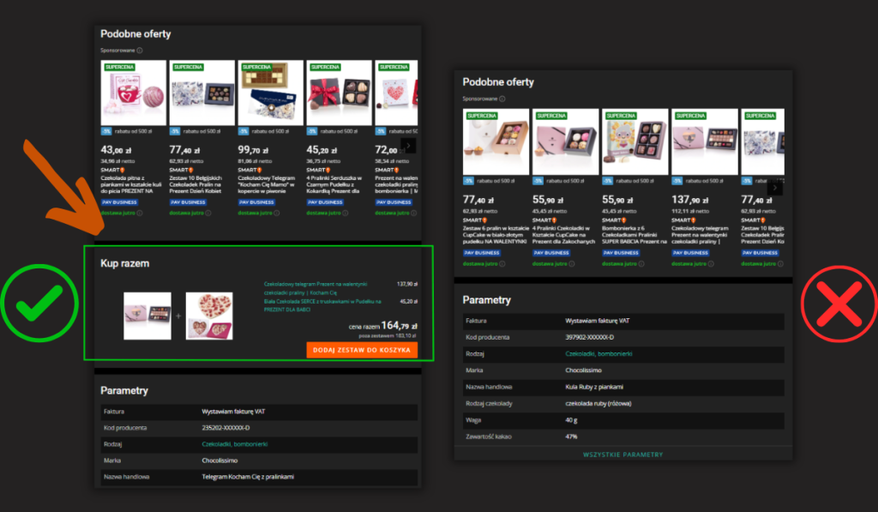Open Czekoladowy telegram Prezent na walentynki link in Kup razem
Screen dimensions: 878x512
[x=316, y=288]
